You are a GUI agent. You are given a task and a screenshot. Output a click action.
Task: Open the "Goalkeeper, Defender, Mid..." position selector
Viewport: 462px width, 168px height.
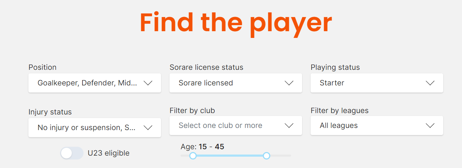tap(87, 83)
